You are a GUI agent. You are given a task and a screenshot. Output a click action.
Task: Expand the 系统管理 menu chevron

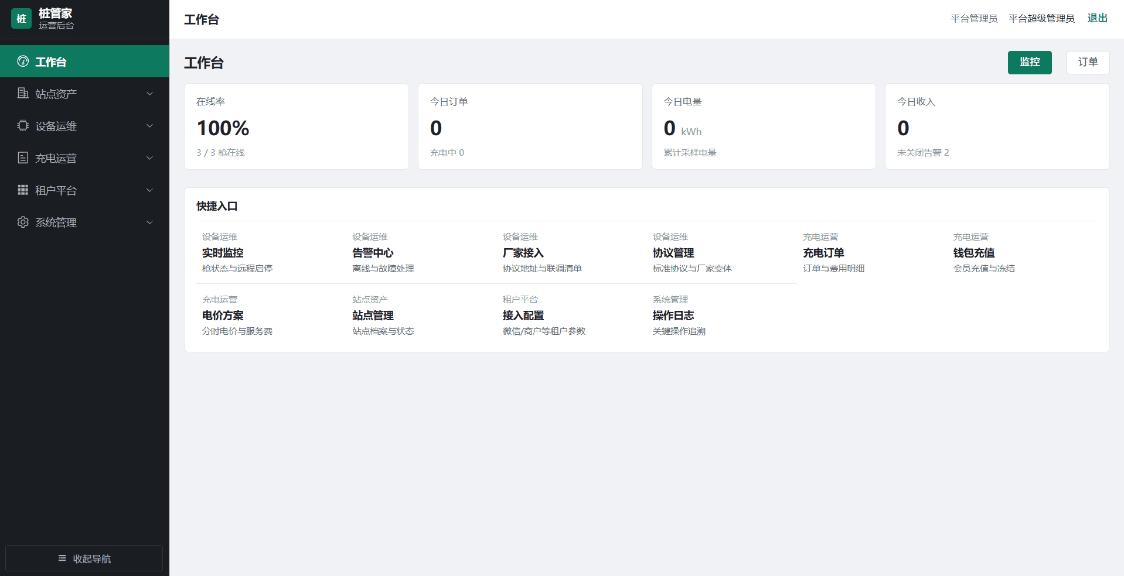149,222
